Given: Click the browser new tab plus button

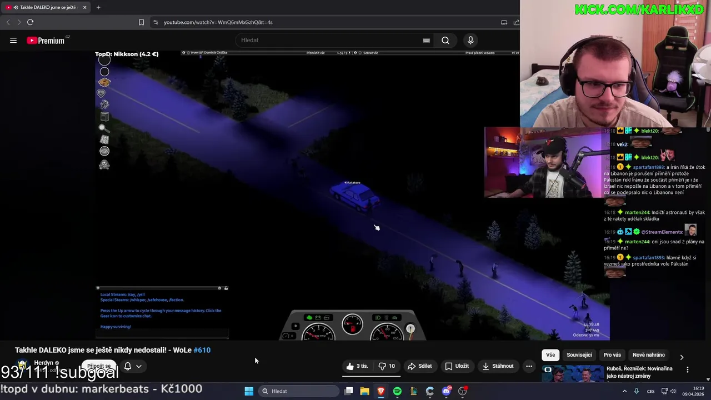Looking at the screenshot, I should (98, 7).
